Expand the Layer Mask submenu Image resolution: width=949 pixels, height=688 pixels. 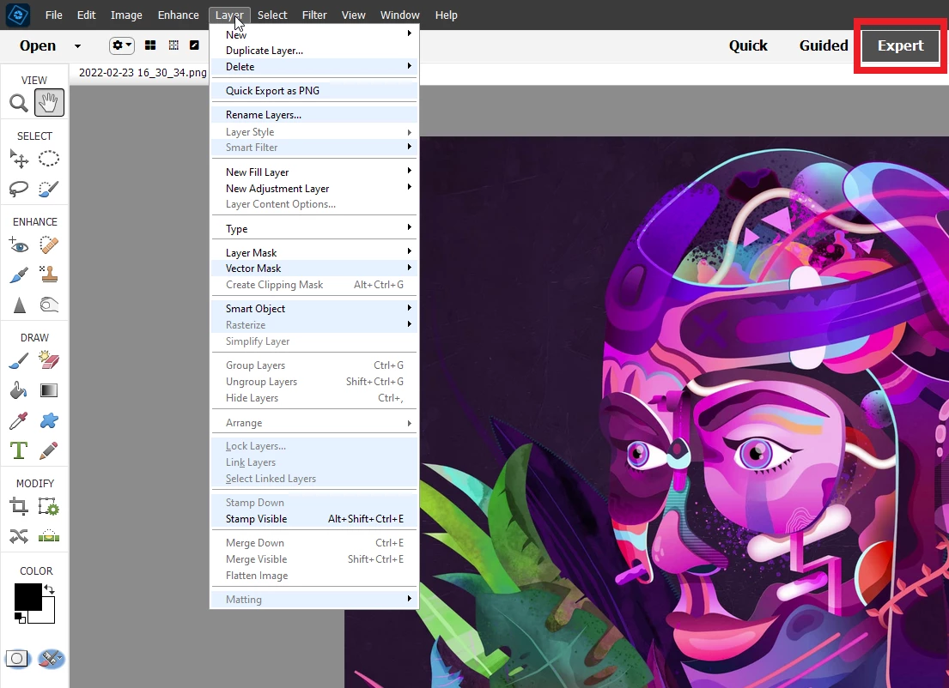[x=314, y=253]
